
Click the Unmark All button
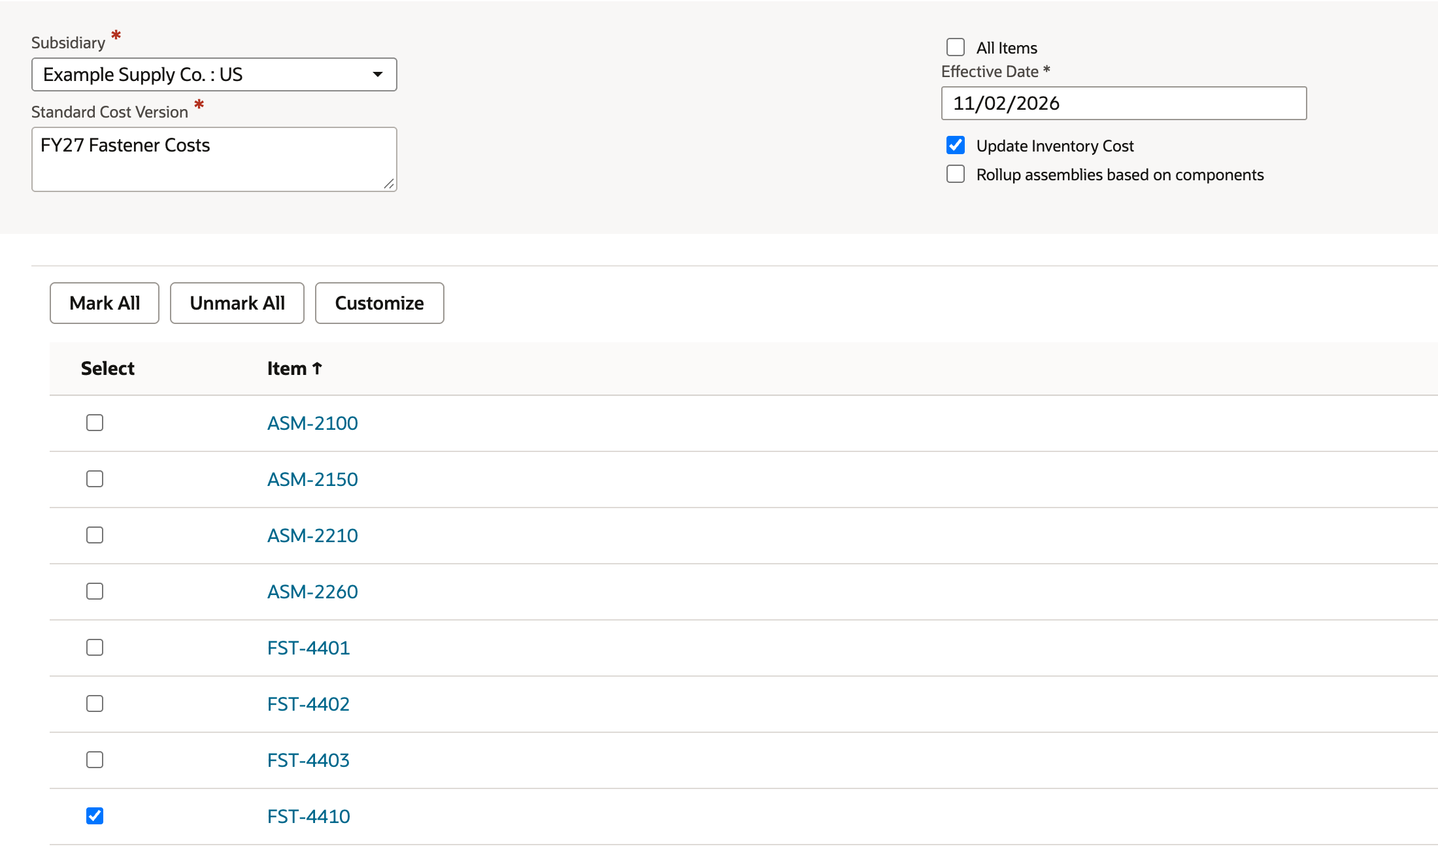click(x=237, y=303)
